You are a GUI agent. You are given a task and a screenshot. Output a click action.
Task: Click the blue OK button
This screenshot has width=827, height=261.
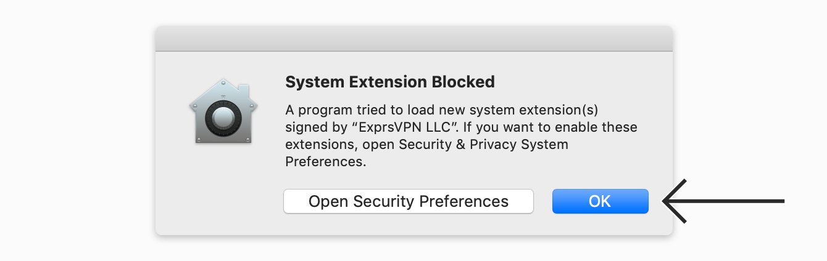[600, 201]
